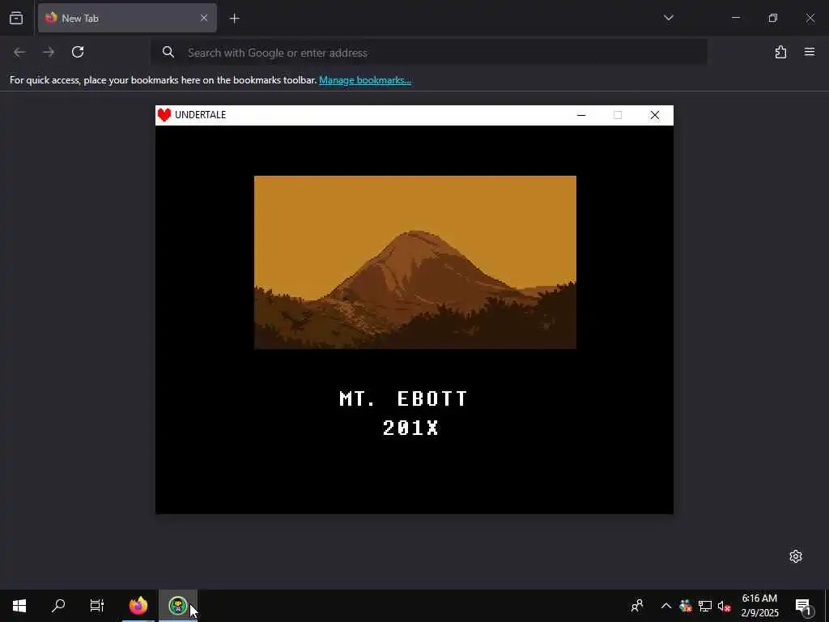Minimize the UNDERTALE game window
Image resolution: width=829 pixels, height=622 pixels.
(x=581, y=115)
